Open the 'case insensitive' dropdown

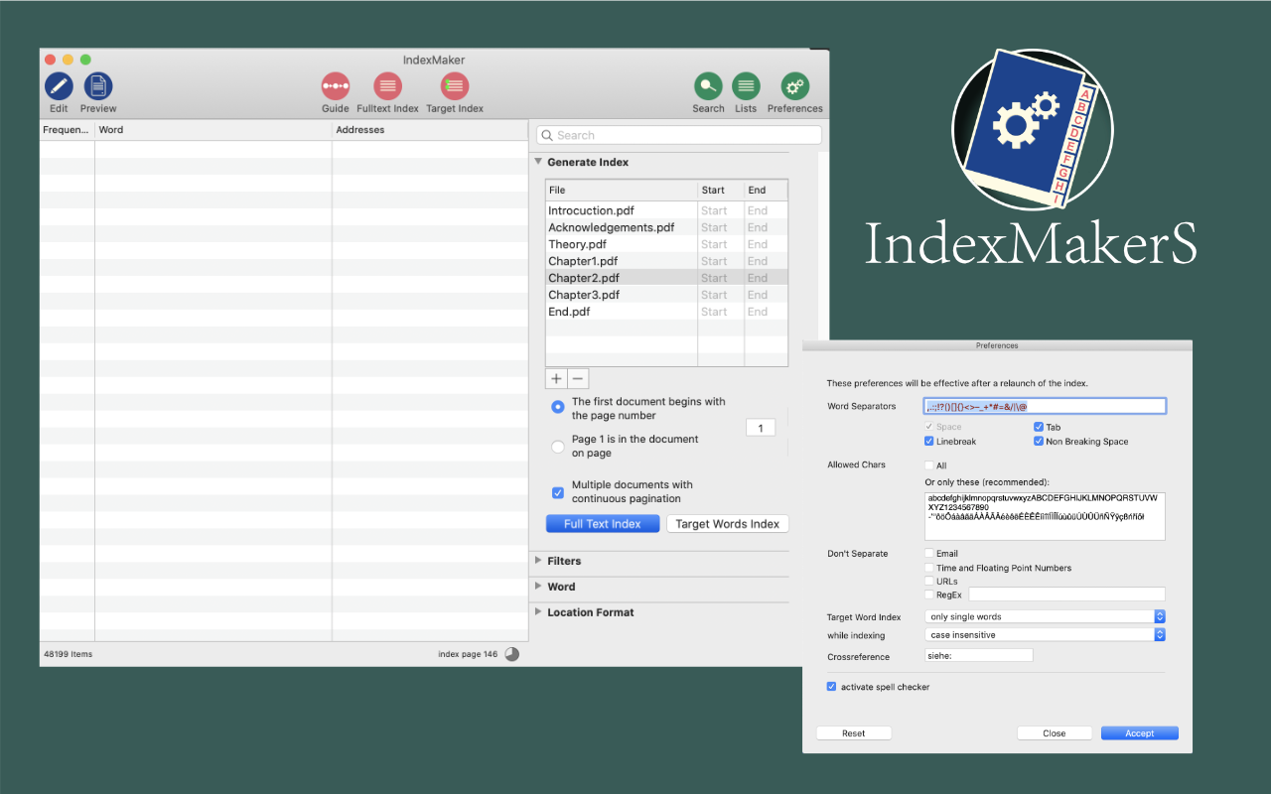point(1044,634)
